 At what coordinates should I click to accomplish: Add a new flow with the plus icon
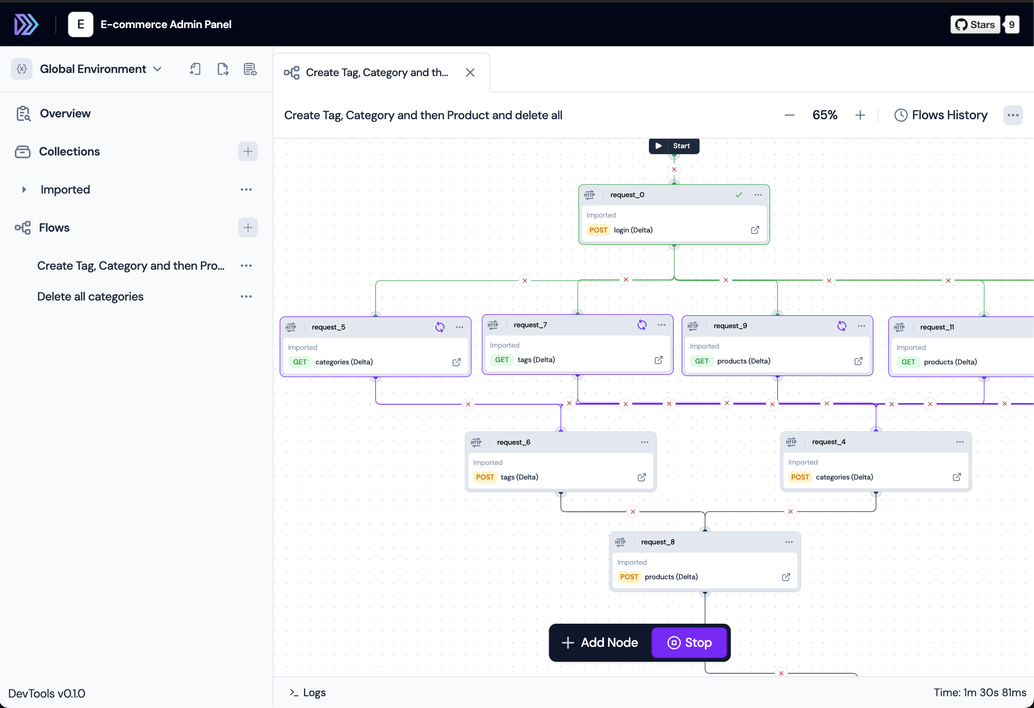[x=248, y=227]
